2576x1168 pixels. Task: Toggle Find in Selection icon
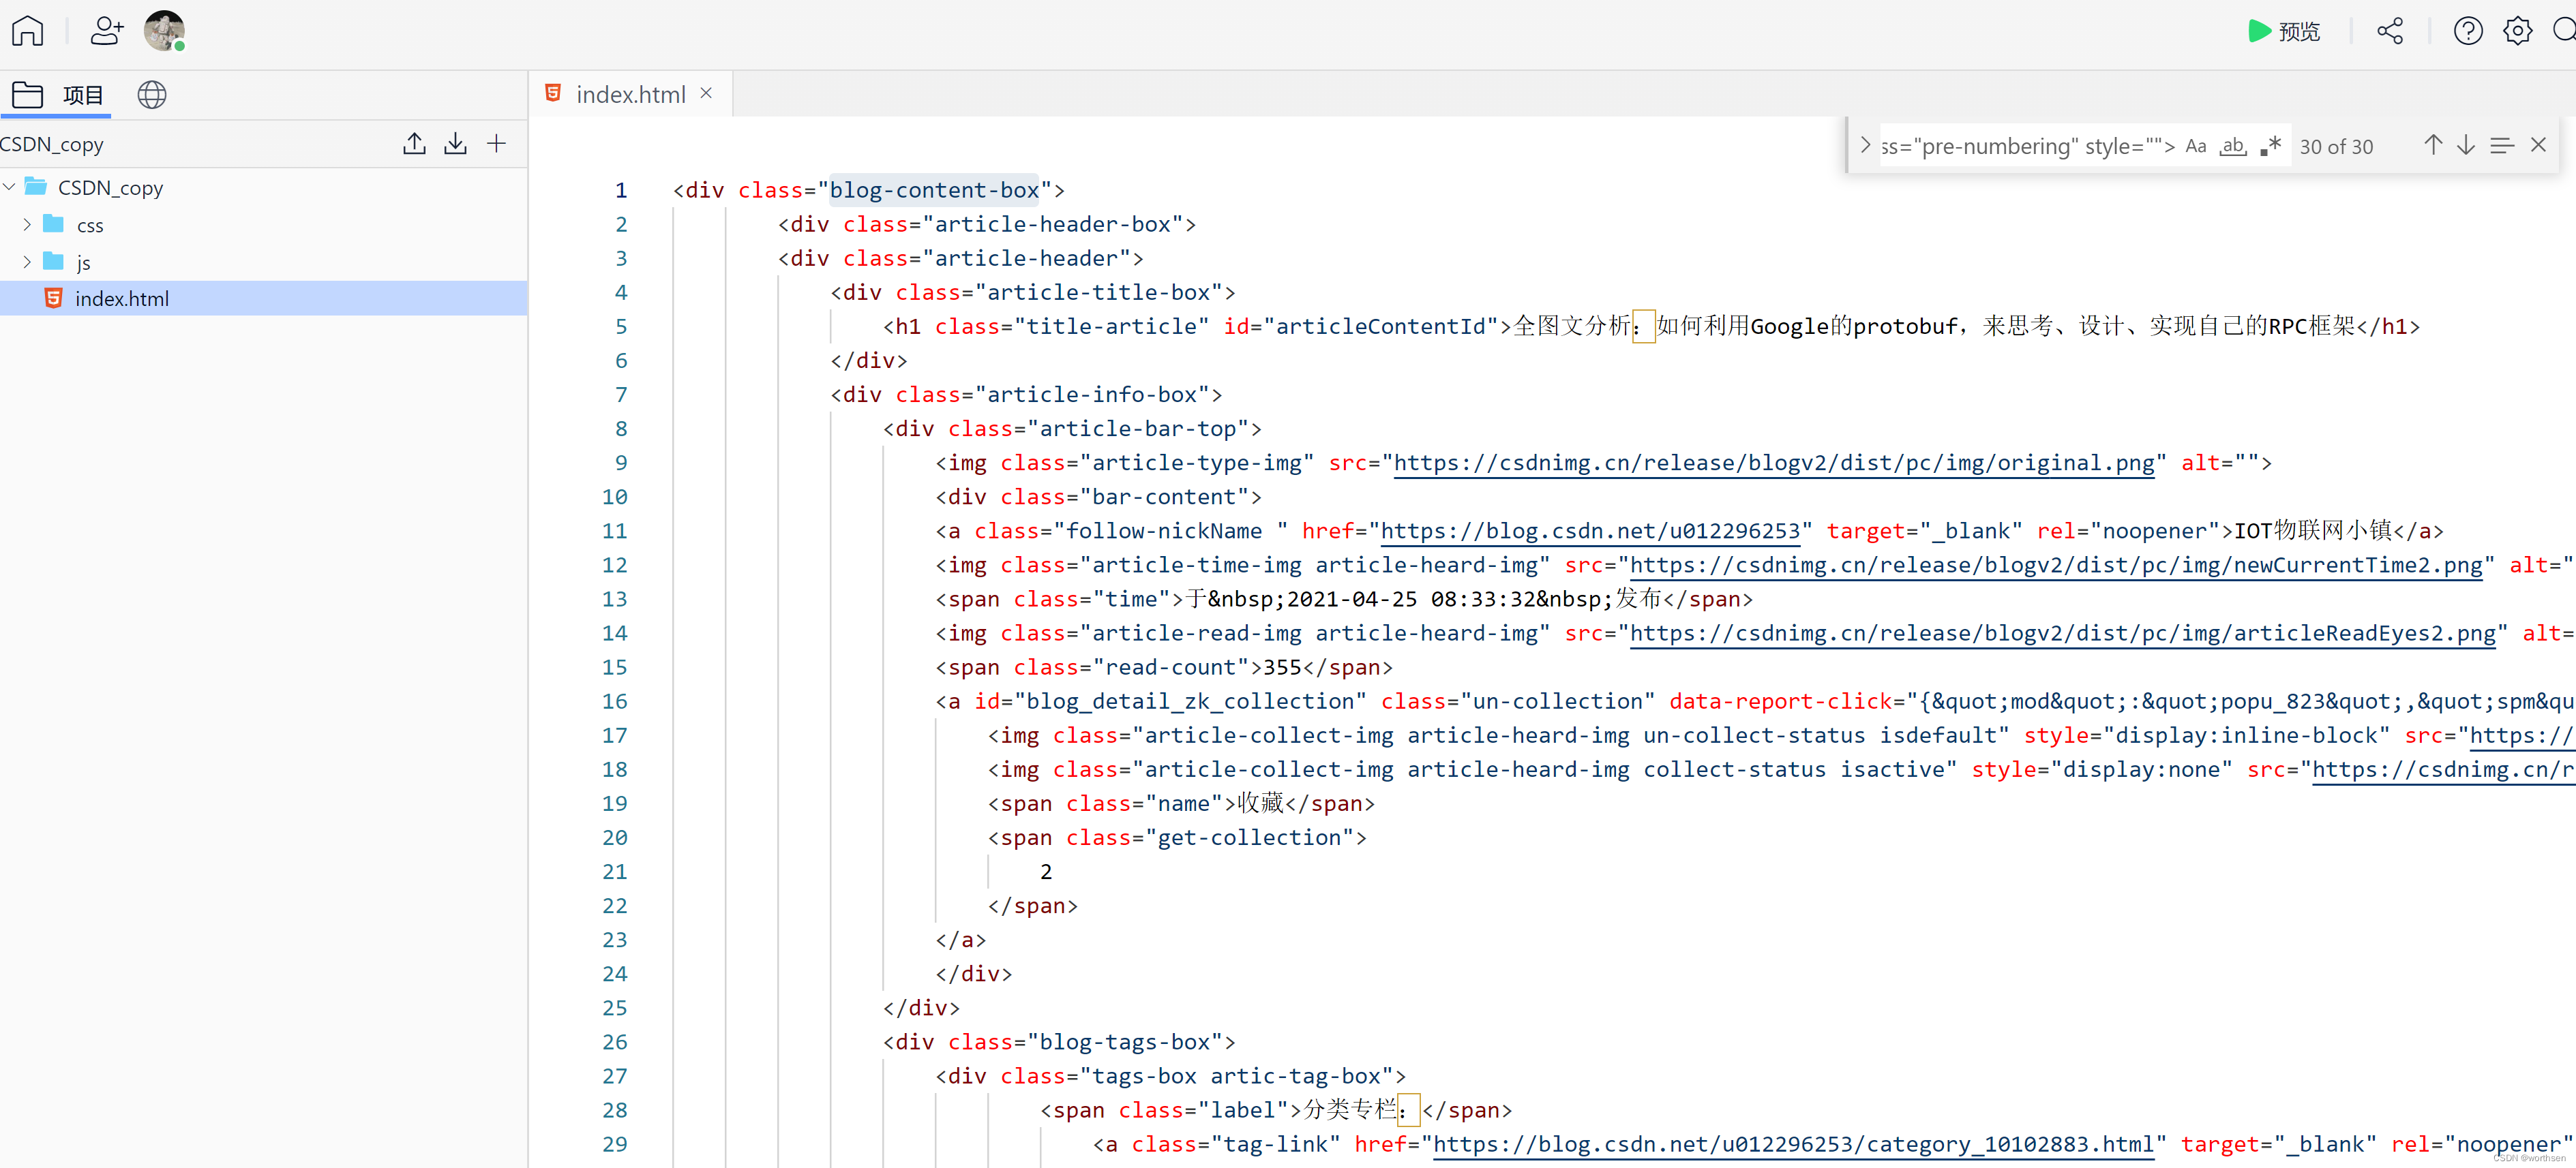(x=2502, y=146)
